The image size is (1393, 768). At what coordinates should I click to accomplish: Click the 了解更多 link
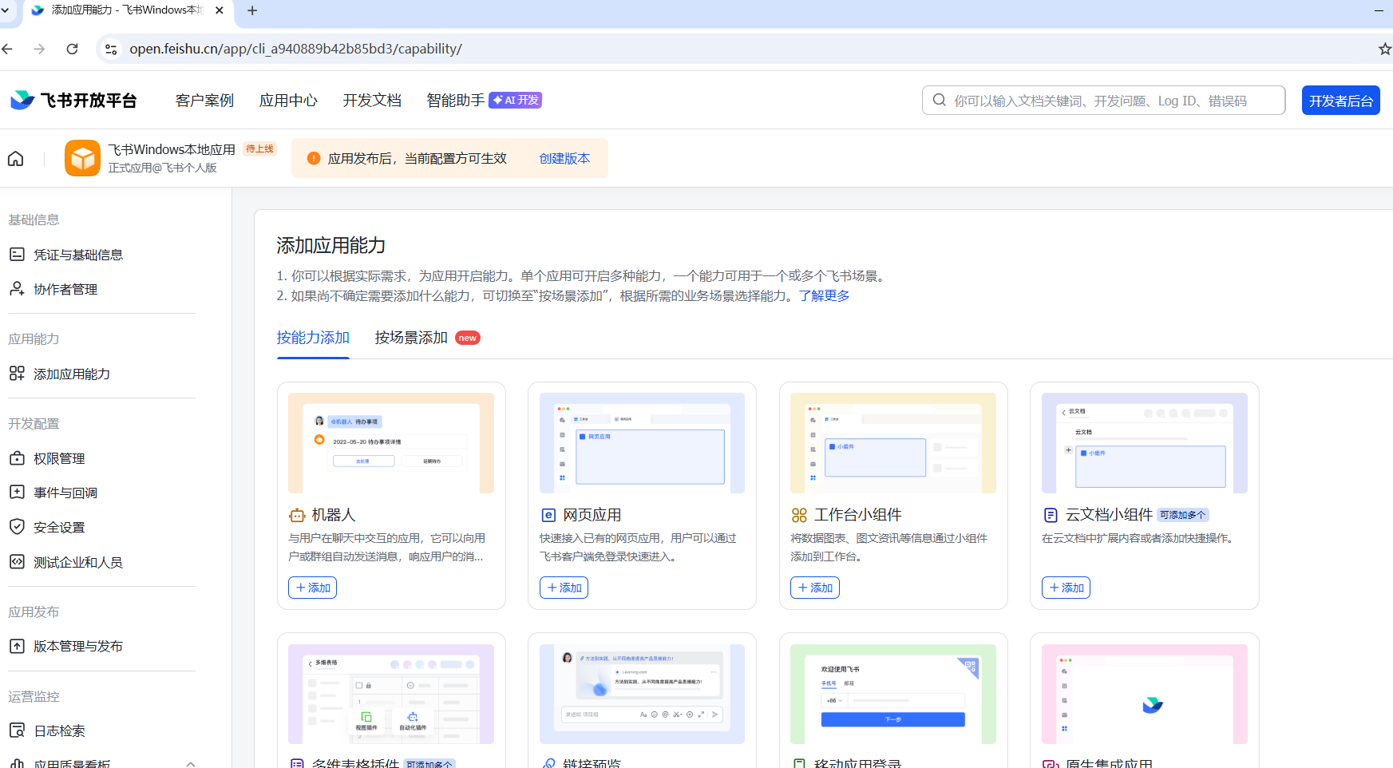(824, 295)
